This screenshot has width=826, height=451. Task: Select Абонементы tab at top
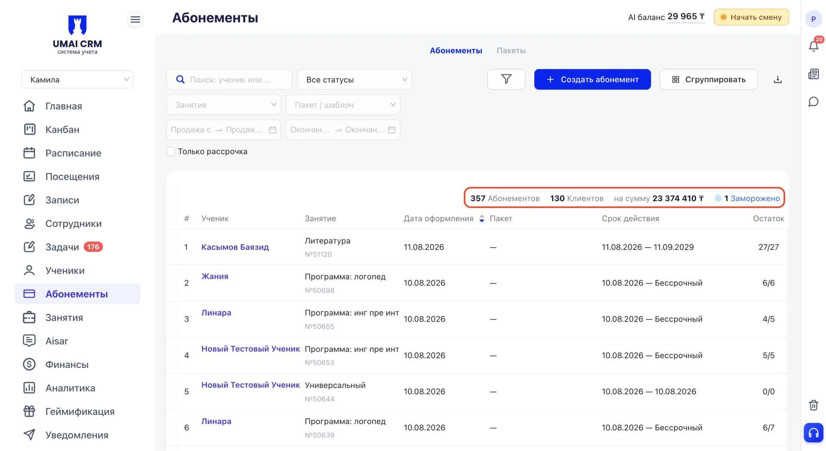pyautogui.click(x=456, y=51)
